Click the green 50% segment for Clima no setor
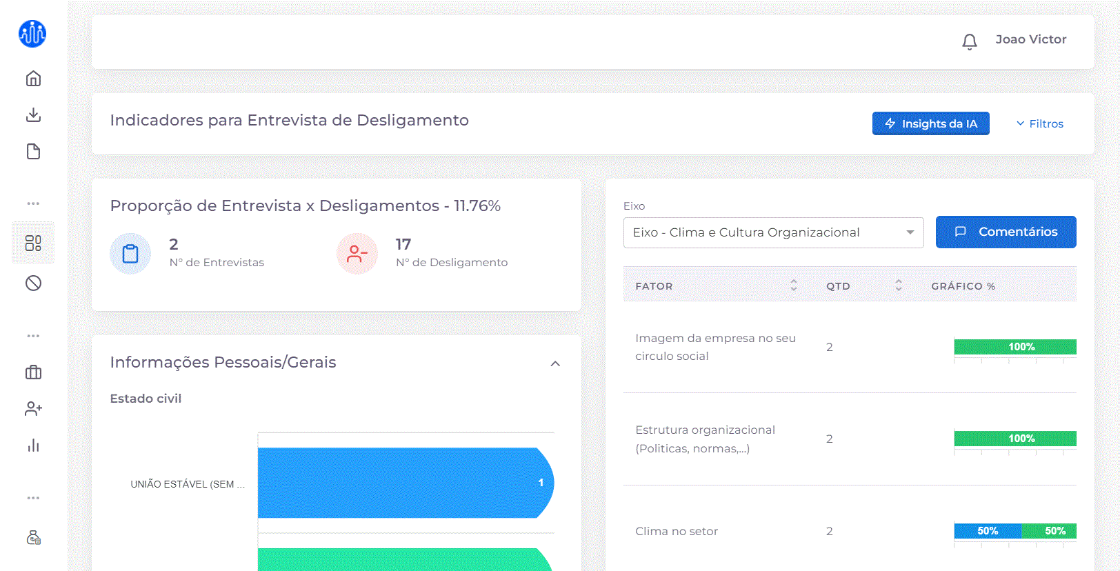The height and width of the screenshot is (571, 1120). pyautogui.click(x=1049, y=531)
